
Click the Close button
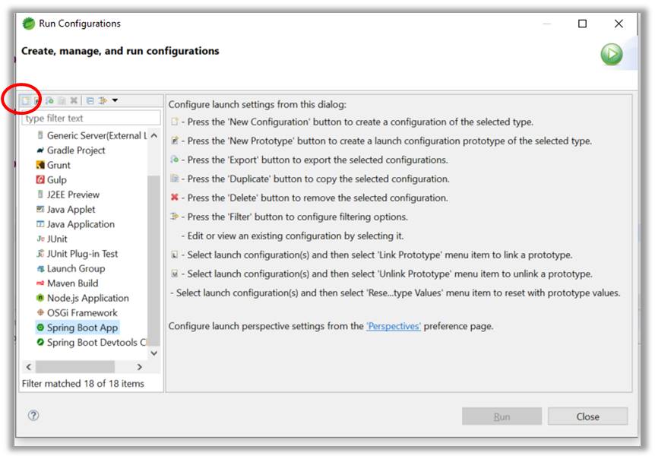point(588,416)
